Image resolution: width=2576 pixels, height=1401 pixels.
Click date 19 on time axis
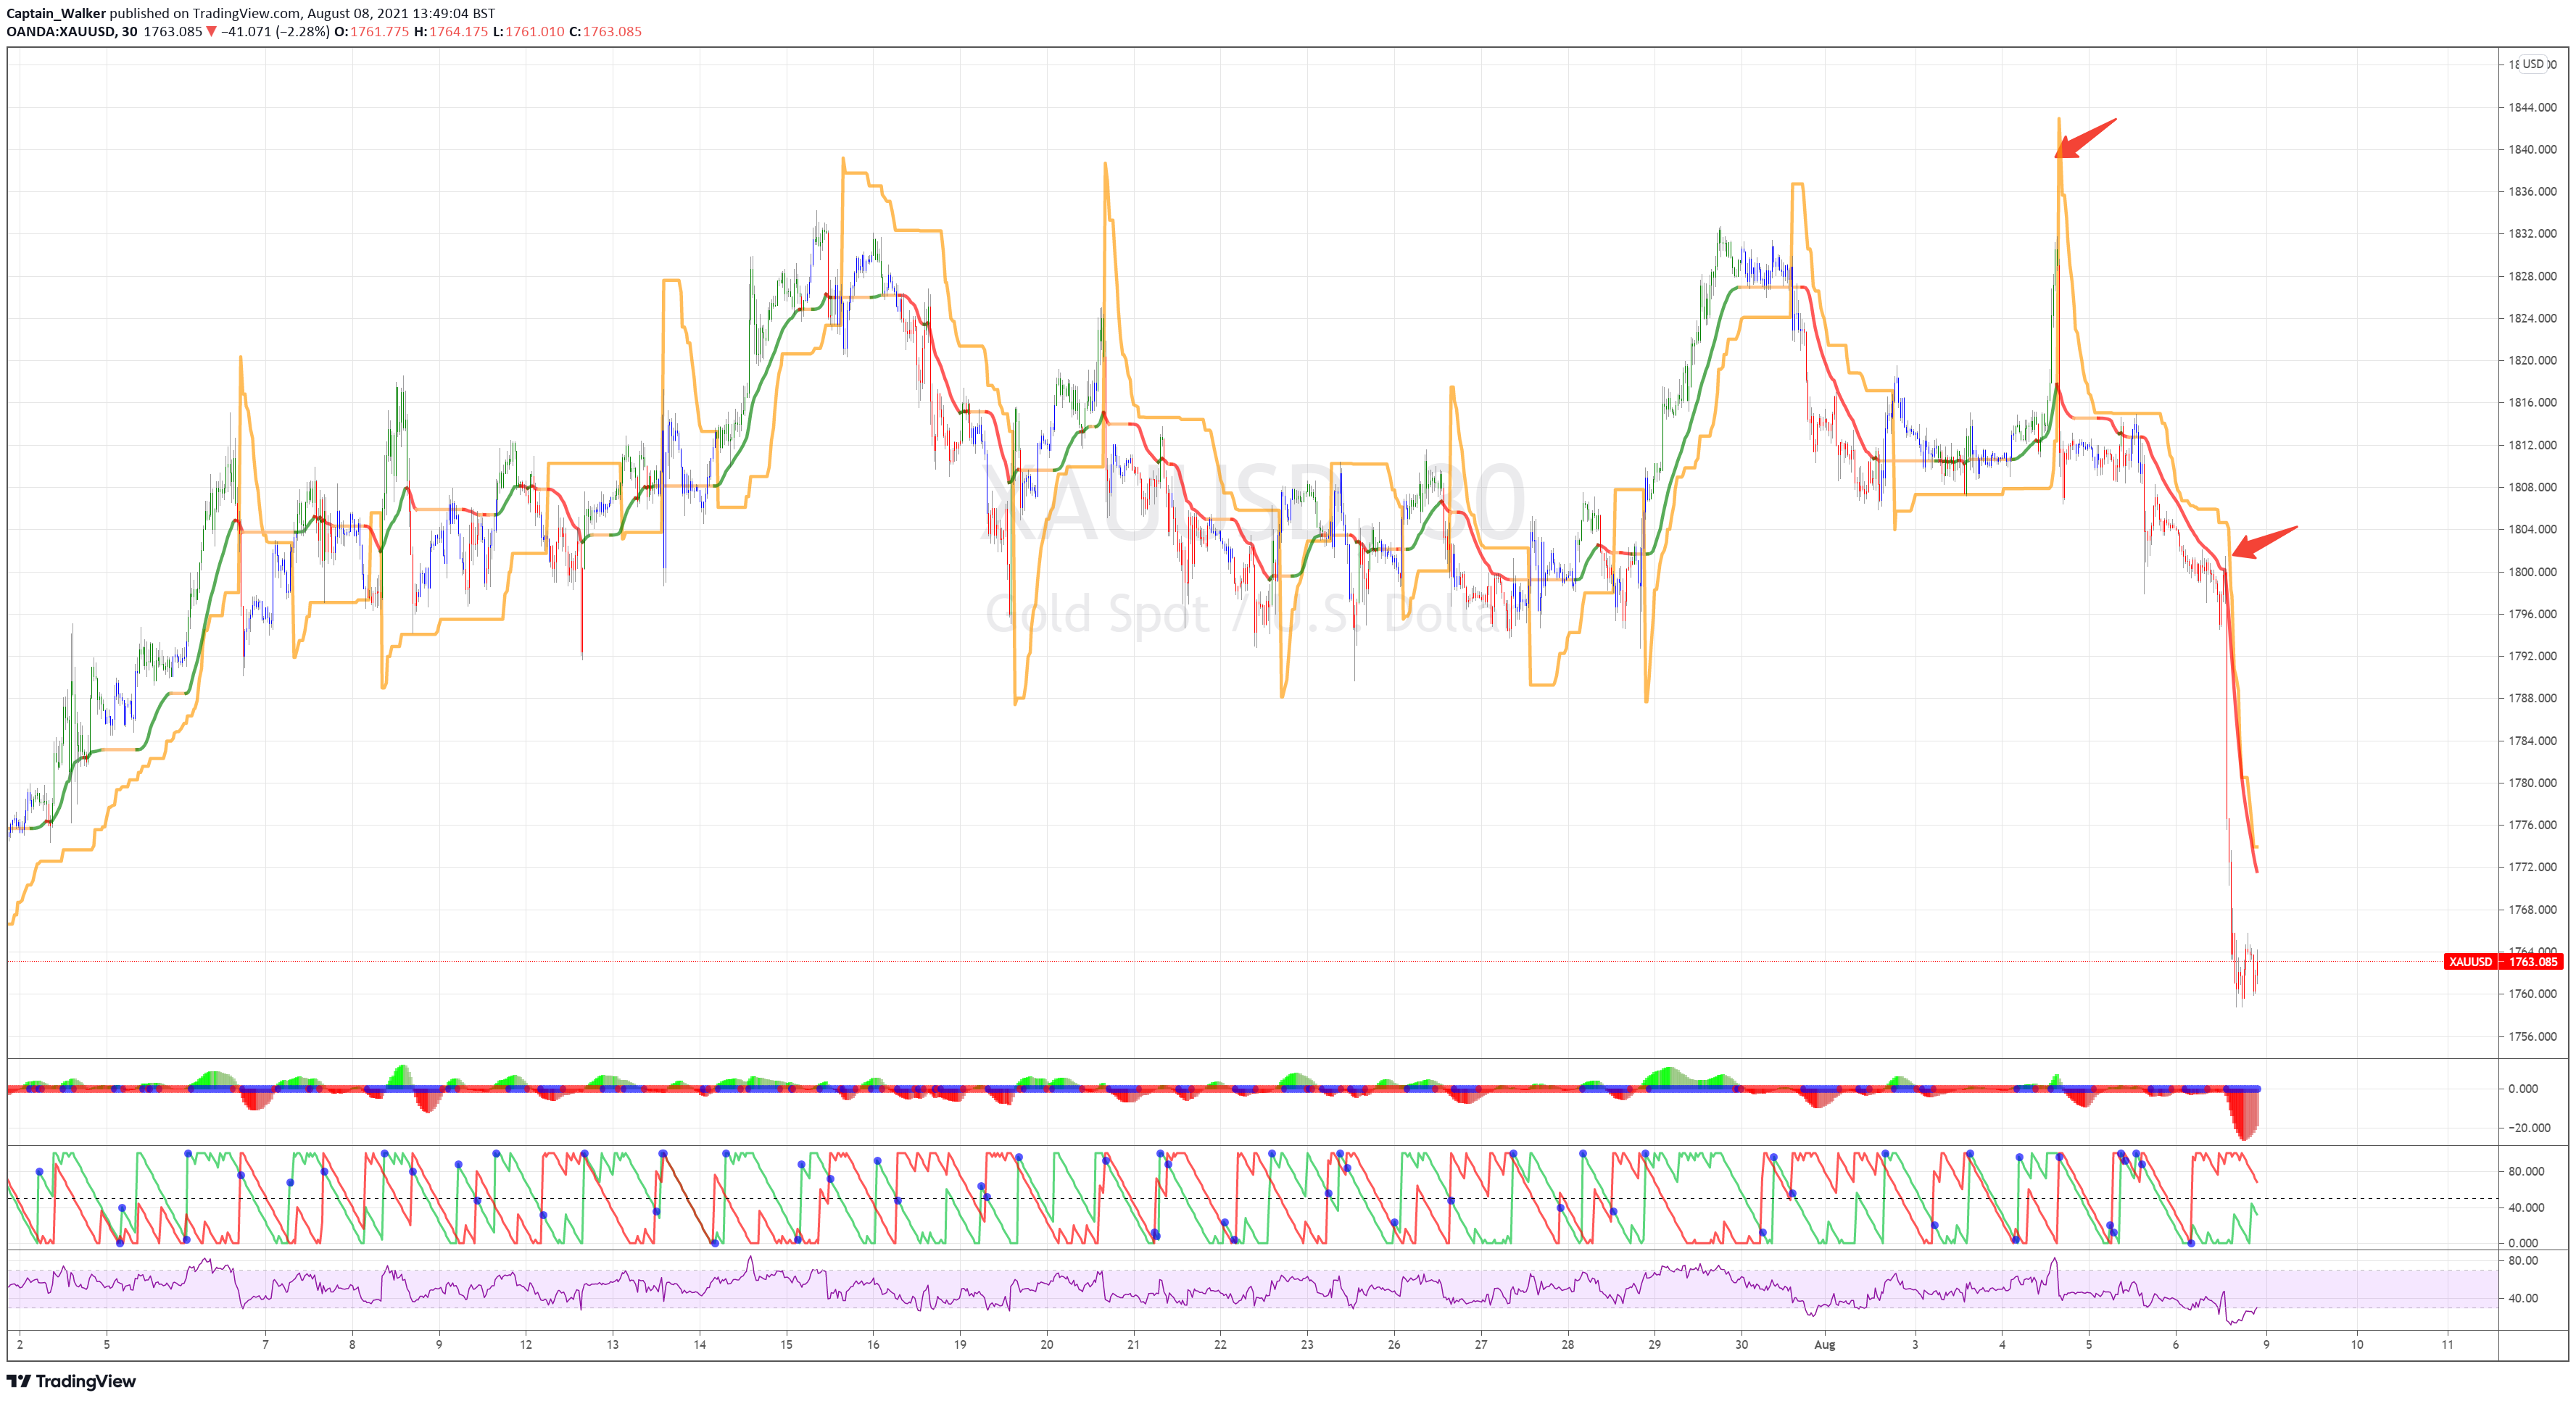pyautogui.click(x=960, y=1344)
